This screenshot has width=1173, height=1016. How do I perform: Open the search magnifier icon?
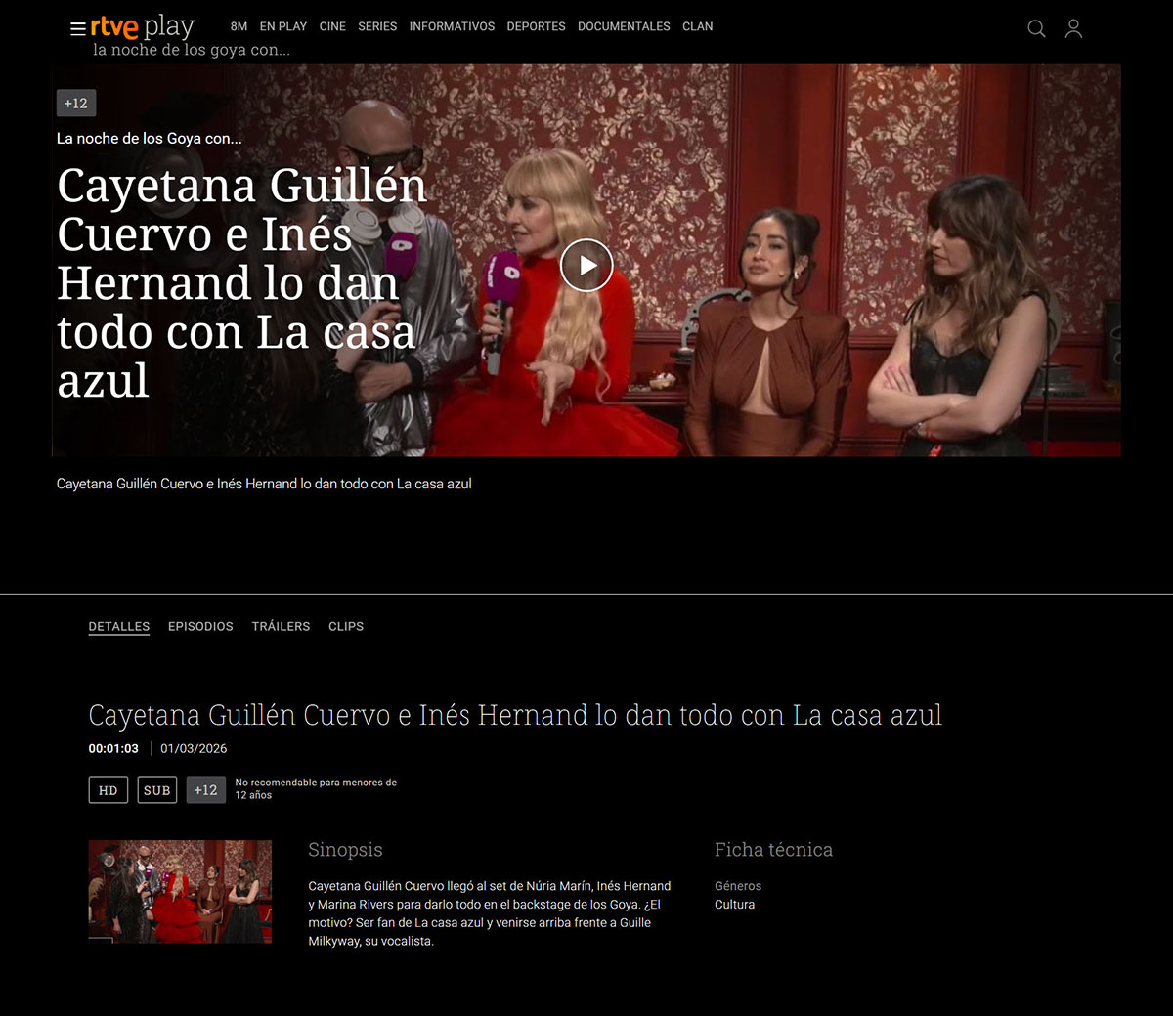[x=1036, y=28]
